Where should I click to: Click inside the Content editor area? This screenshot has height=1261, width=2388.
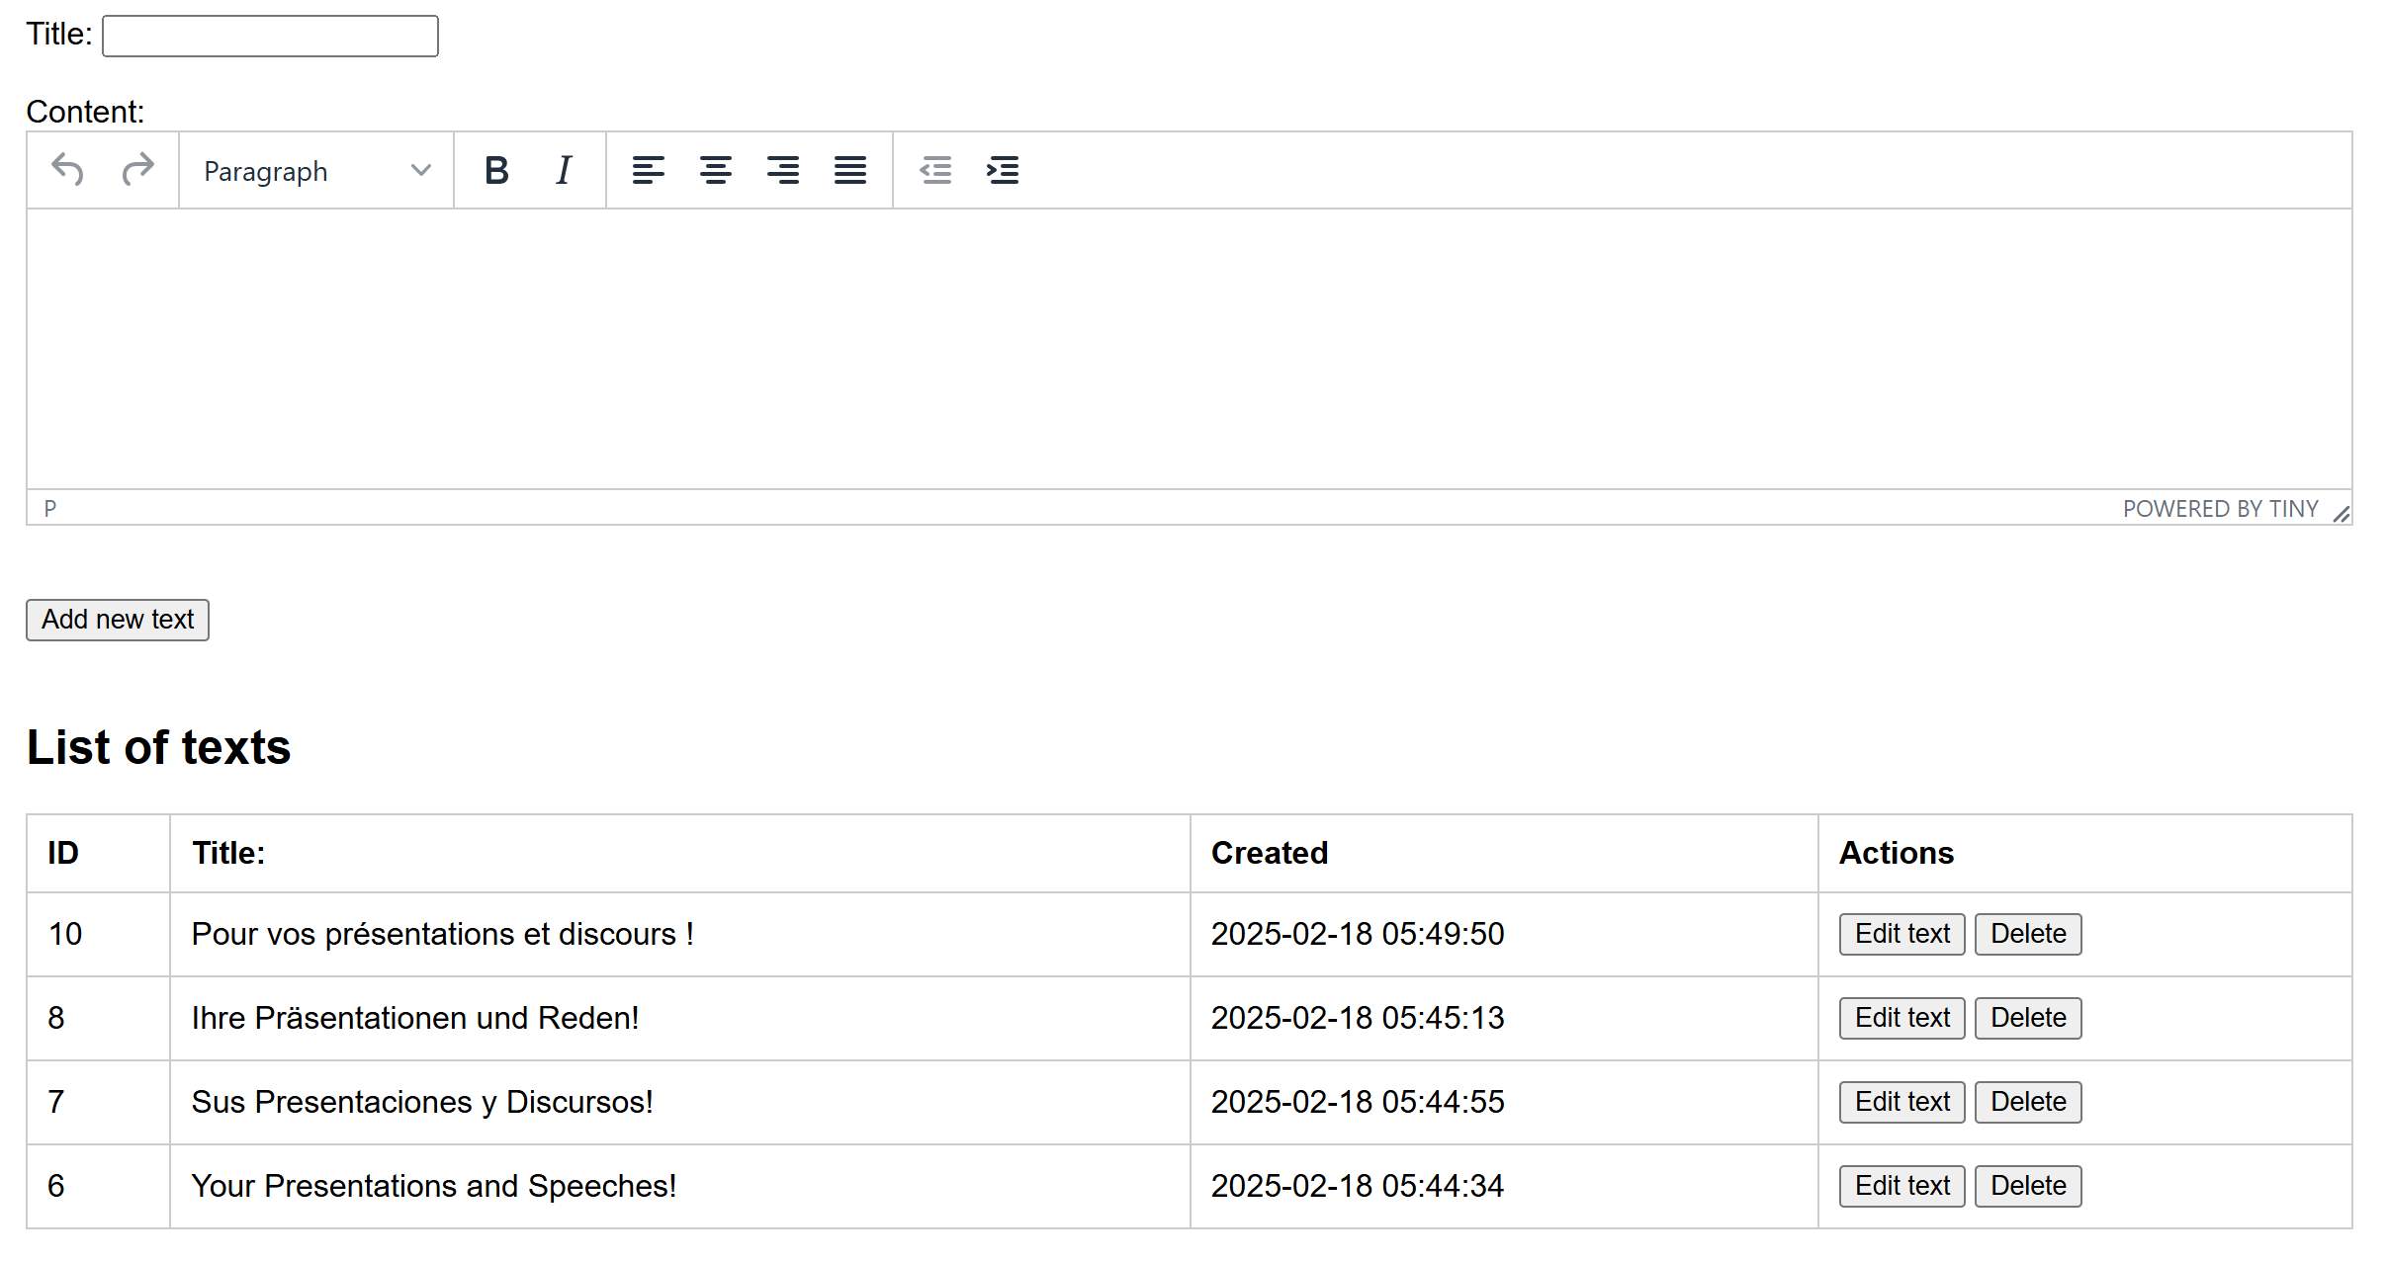[x=1189, y=348]
